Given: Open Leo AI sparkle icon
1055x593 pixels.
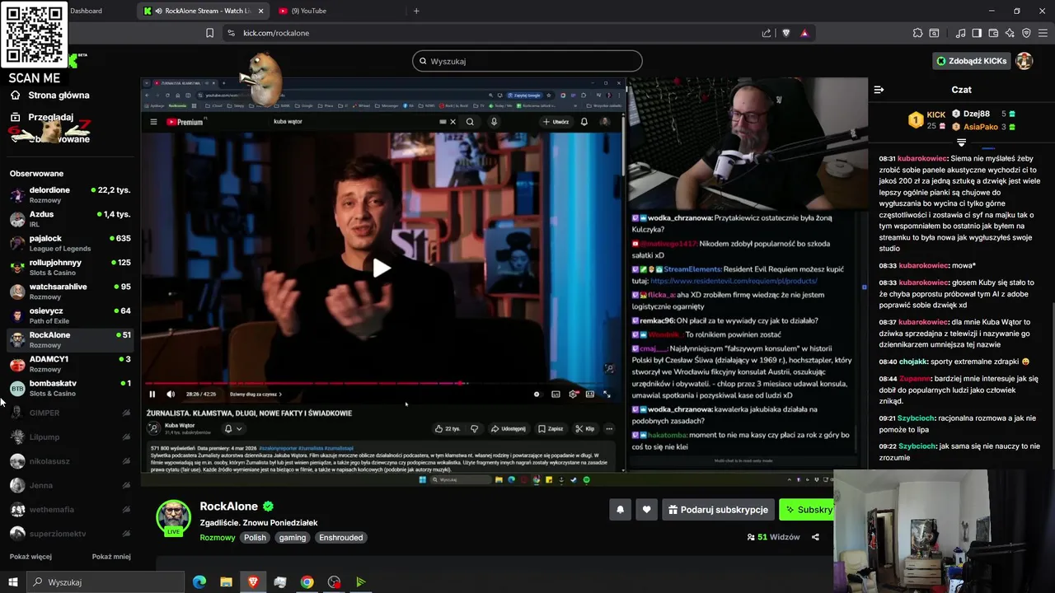Looking at the screenshot, I should pyautogui.click(x=1010, y=33).
